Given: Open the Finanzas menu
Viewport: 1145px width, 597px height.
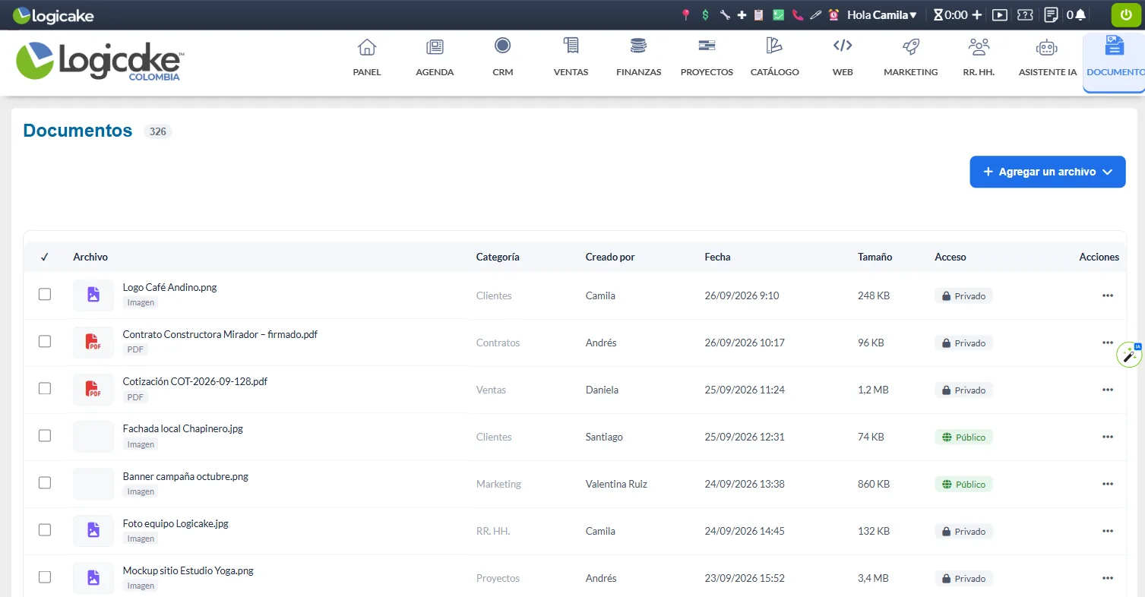Looking at the screenshot, I should pyautogui.click(x=638, y=58).
